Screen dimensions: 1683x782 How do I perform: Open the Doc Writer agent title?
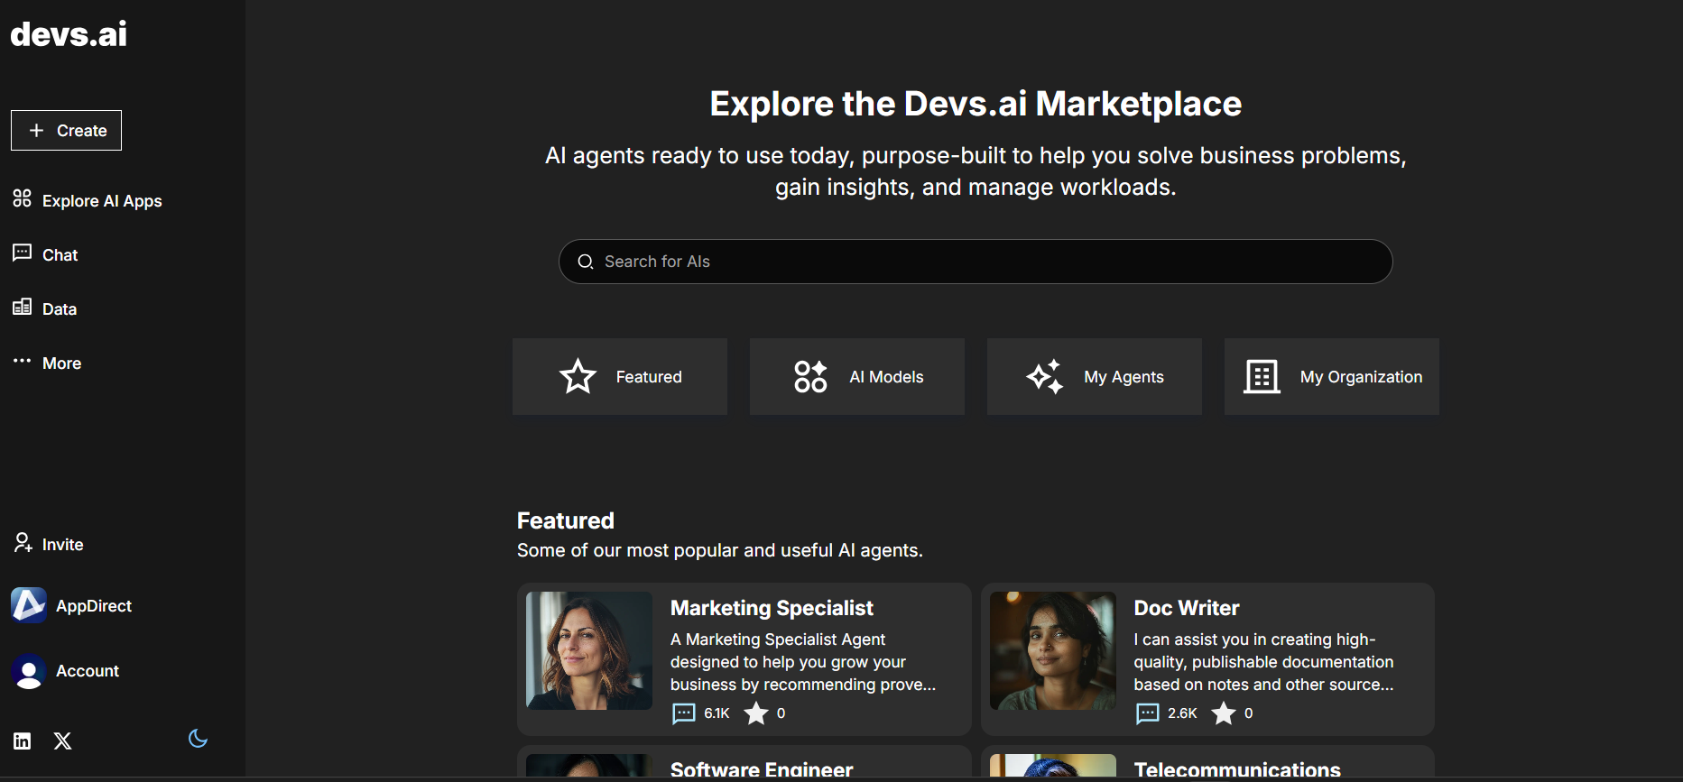1187,608
